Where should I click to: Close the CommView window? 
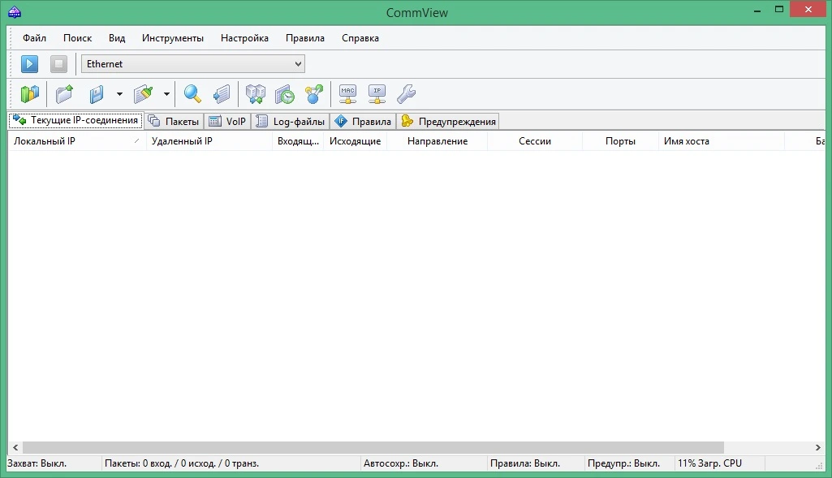(808, 10)
